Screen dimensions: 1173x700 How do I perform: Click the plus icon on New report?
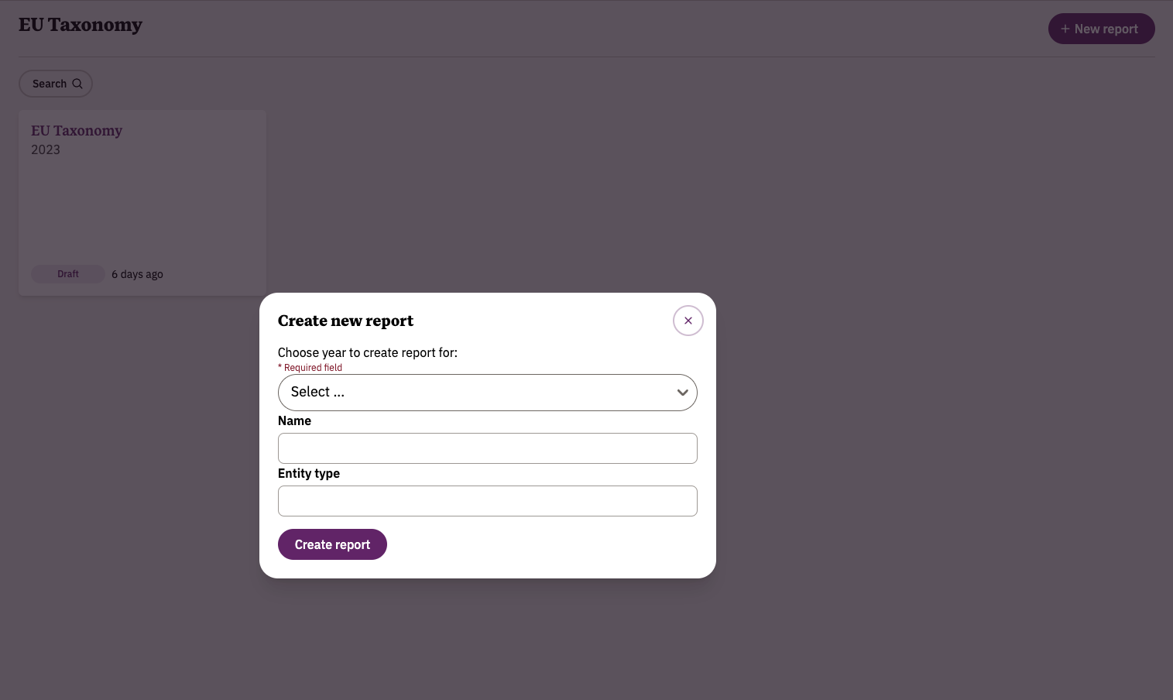click(1065, 29)
